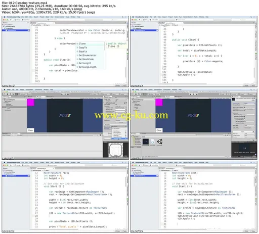Run button in MonoDevelop frame with Color.magenta code
The height and width of the screenshot is (234, 259).
pos(140,20)
